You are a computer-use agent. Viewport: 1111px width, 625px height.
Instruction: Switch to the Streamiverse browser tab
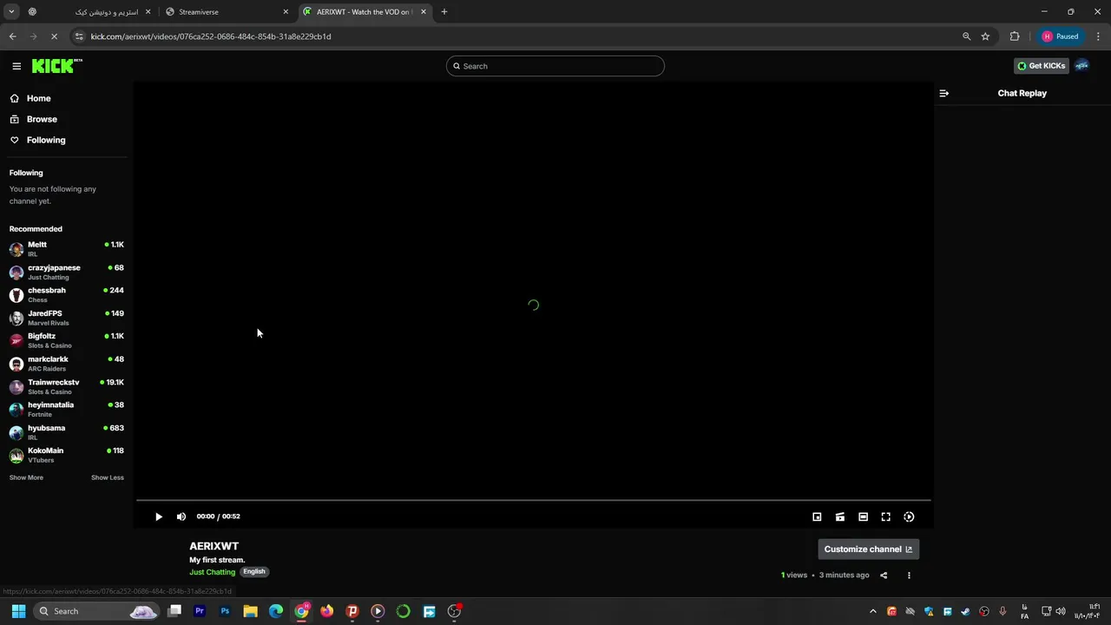(x=227, y=12)
